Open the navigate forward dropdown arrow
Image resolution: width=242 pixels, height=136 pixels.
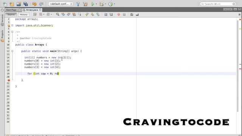(51, 14)
